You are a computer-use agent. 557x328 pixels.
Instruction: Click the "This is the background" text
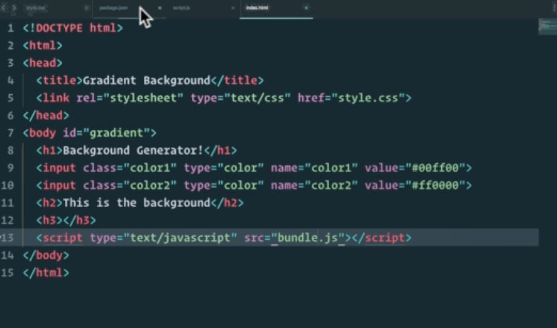[136, 203]
